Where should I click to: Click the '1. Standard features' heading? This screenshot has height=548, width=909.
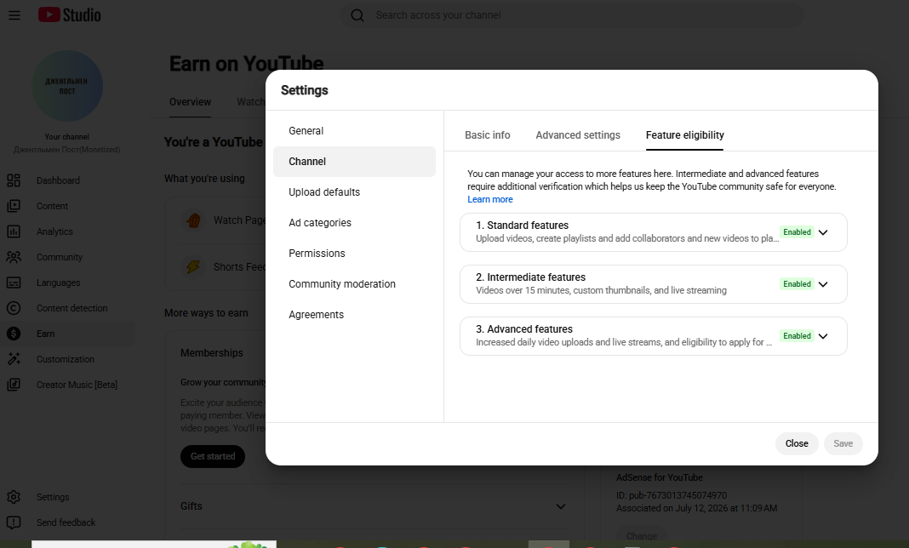(522, 225)
